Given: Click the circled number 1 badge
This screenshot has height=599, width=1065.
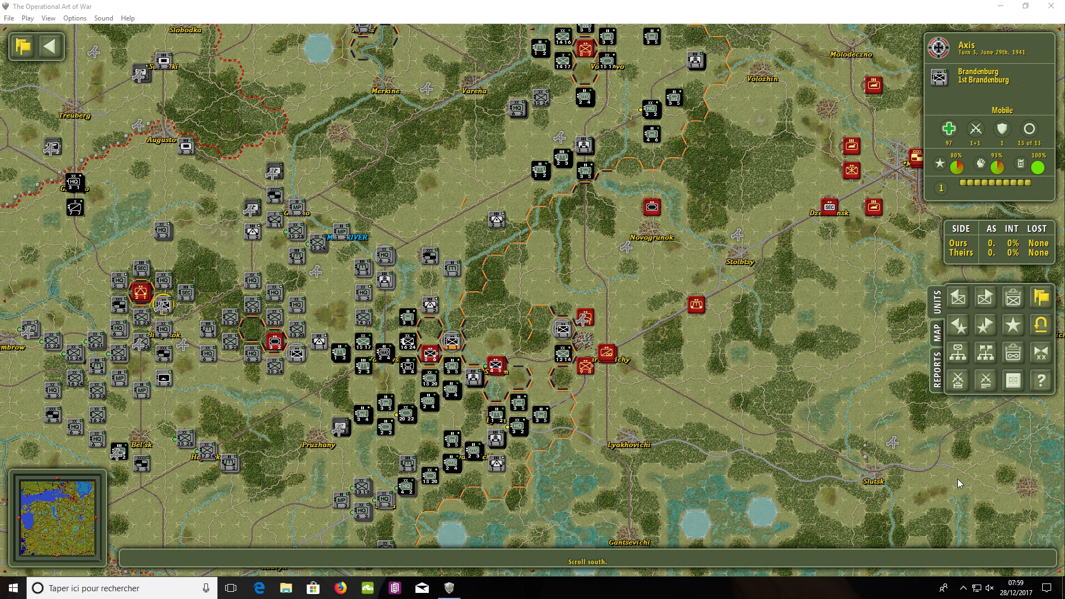Looking at the screenshot, I should click(941, 189).
